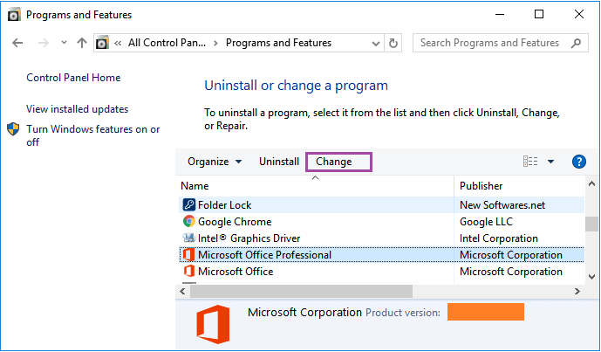The height and width of the screenshot is (352, 601).
Task: Close the Programs and Features window
Action: (x=579, y=15)
